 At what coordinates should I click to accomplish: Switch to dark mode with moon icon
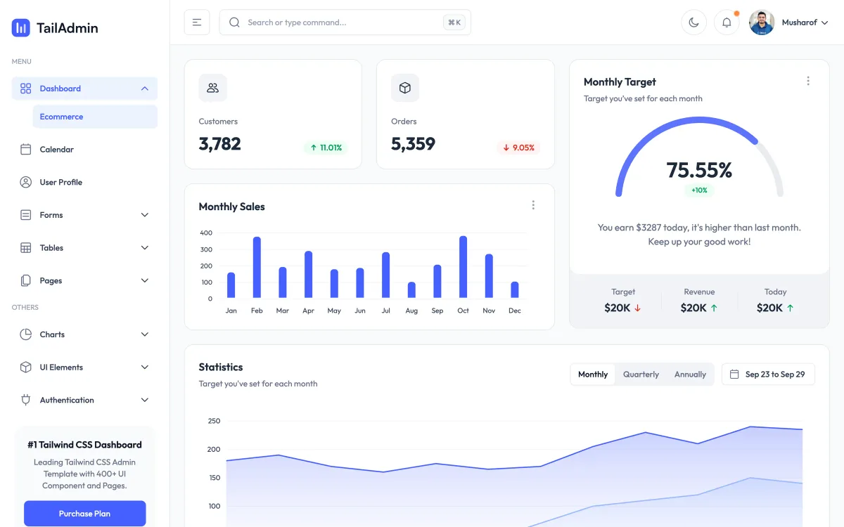(693, 22)
